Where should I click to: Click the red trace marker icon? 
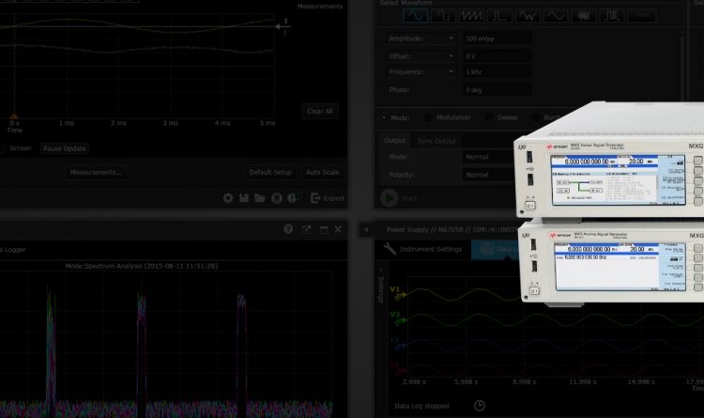click(x=398, y=368)
